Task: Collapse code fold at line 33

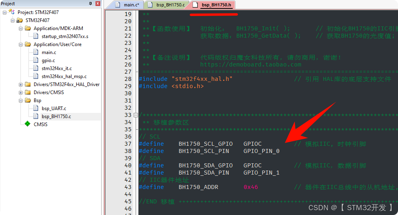Action: coord(136,115)
